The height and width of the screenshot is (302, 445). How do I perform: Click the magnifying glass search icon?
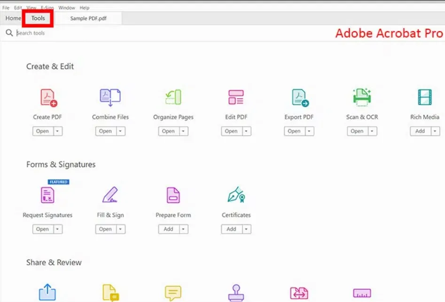coord(9,33)
